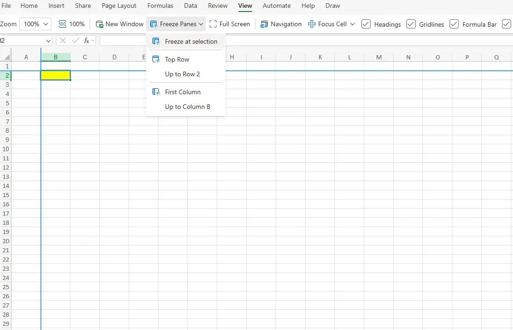This screenshot has height=330, width=513.
Task: Disable the Gridlines checkbox
Action: click(410, 24)
